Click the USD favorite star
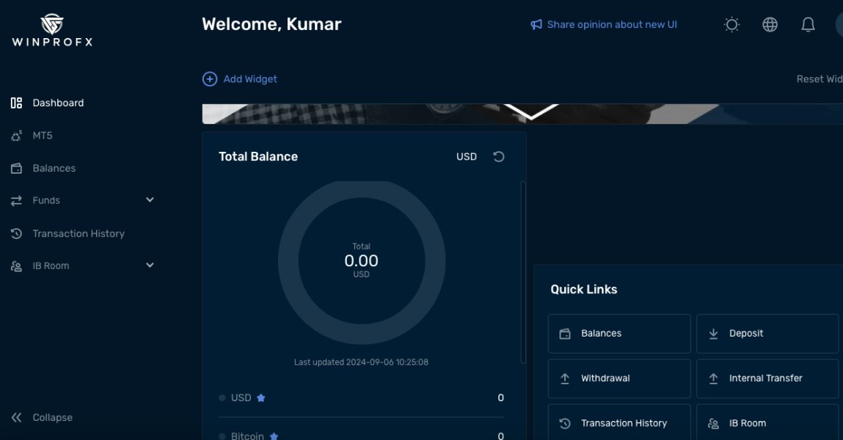The image size is (843, 440). tap(260, 398)
